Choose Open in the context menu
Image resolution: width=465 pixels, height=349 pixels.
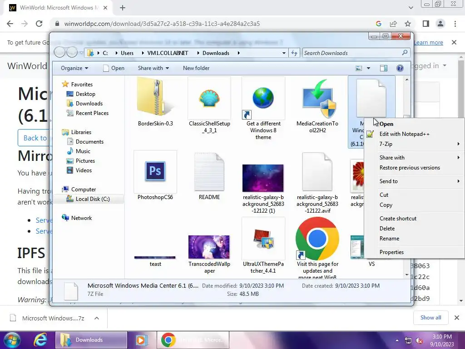click(414, 124)
